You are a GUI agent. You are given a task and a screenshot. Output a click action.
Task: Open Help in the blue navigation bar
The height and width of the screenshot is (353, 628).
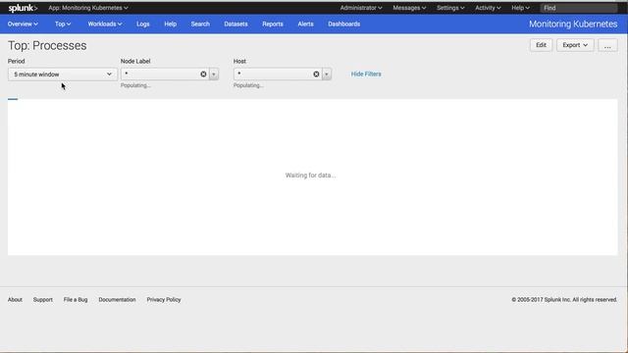tap(170, 24)
